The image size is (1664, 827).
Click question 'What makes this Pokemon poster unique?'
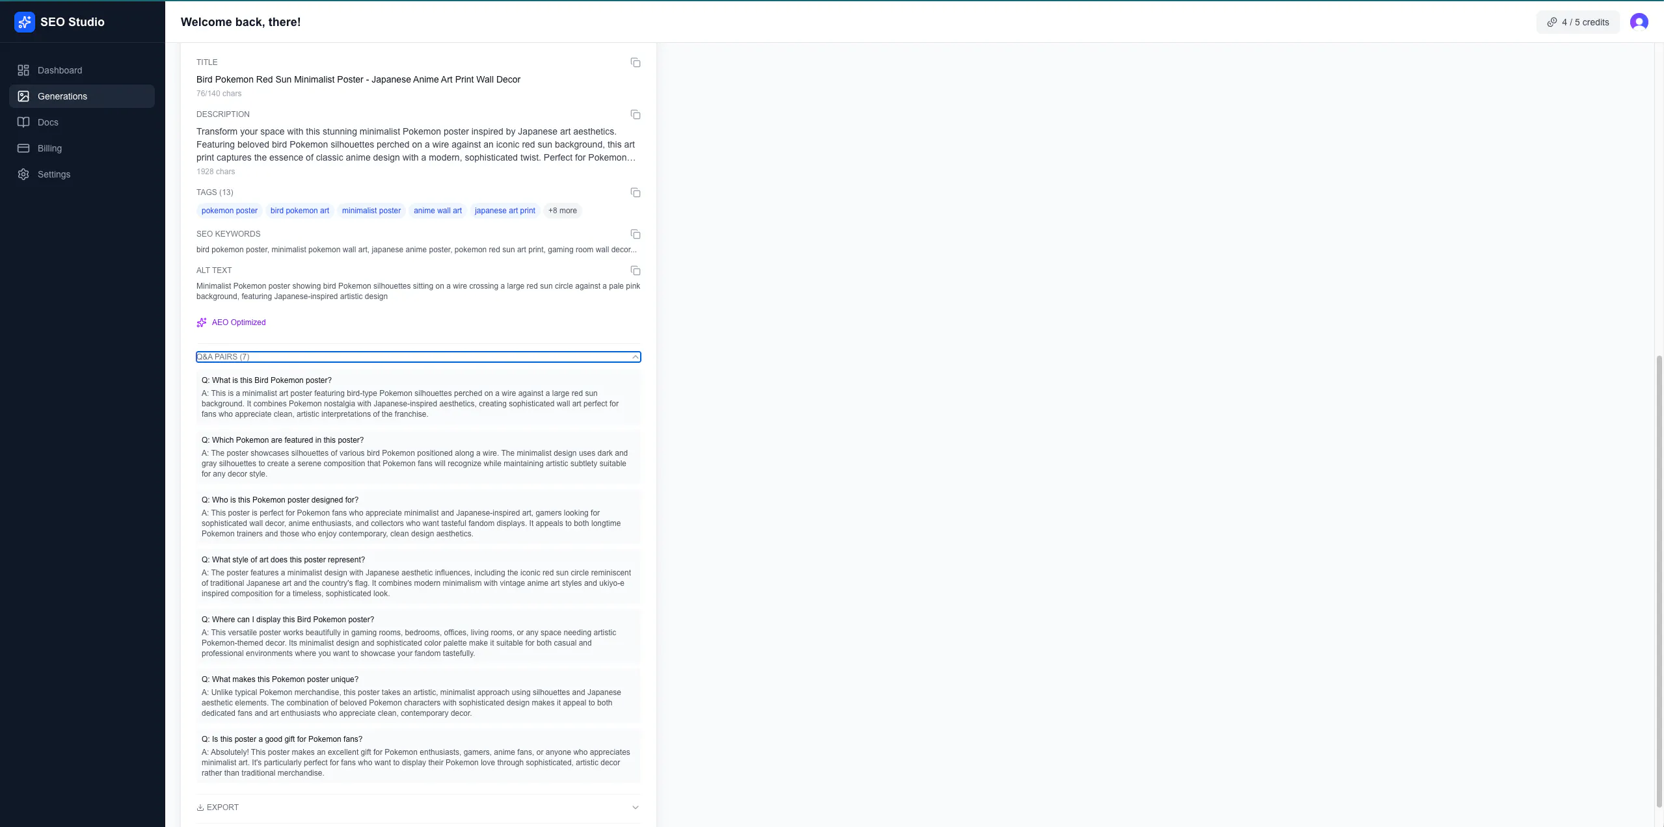280,679
